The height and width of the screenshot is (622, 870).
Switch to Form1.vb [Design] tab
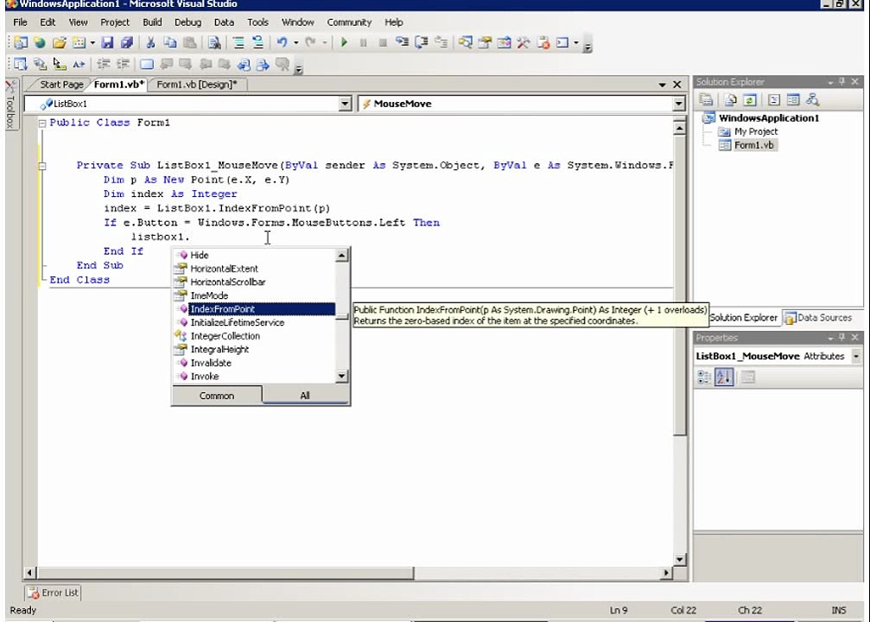point(196,85)
